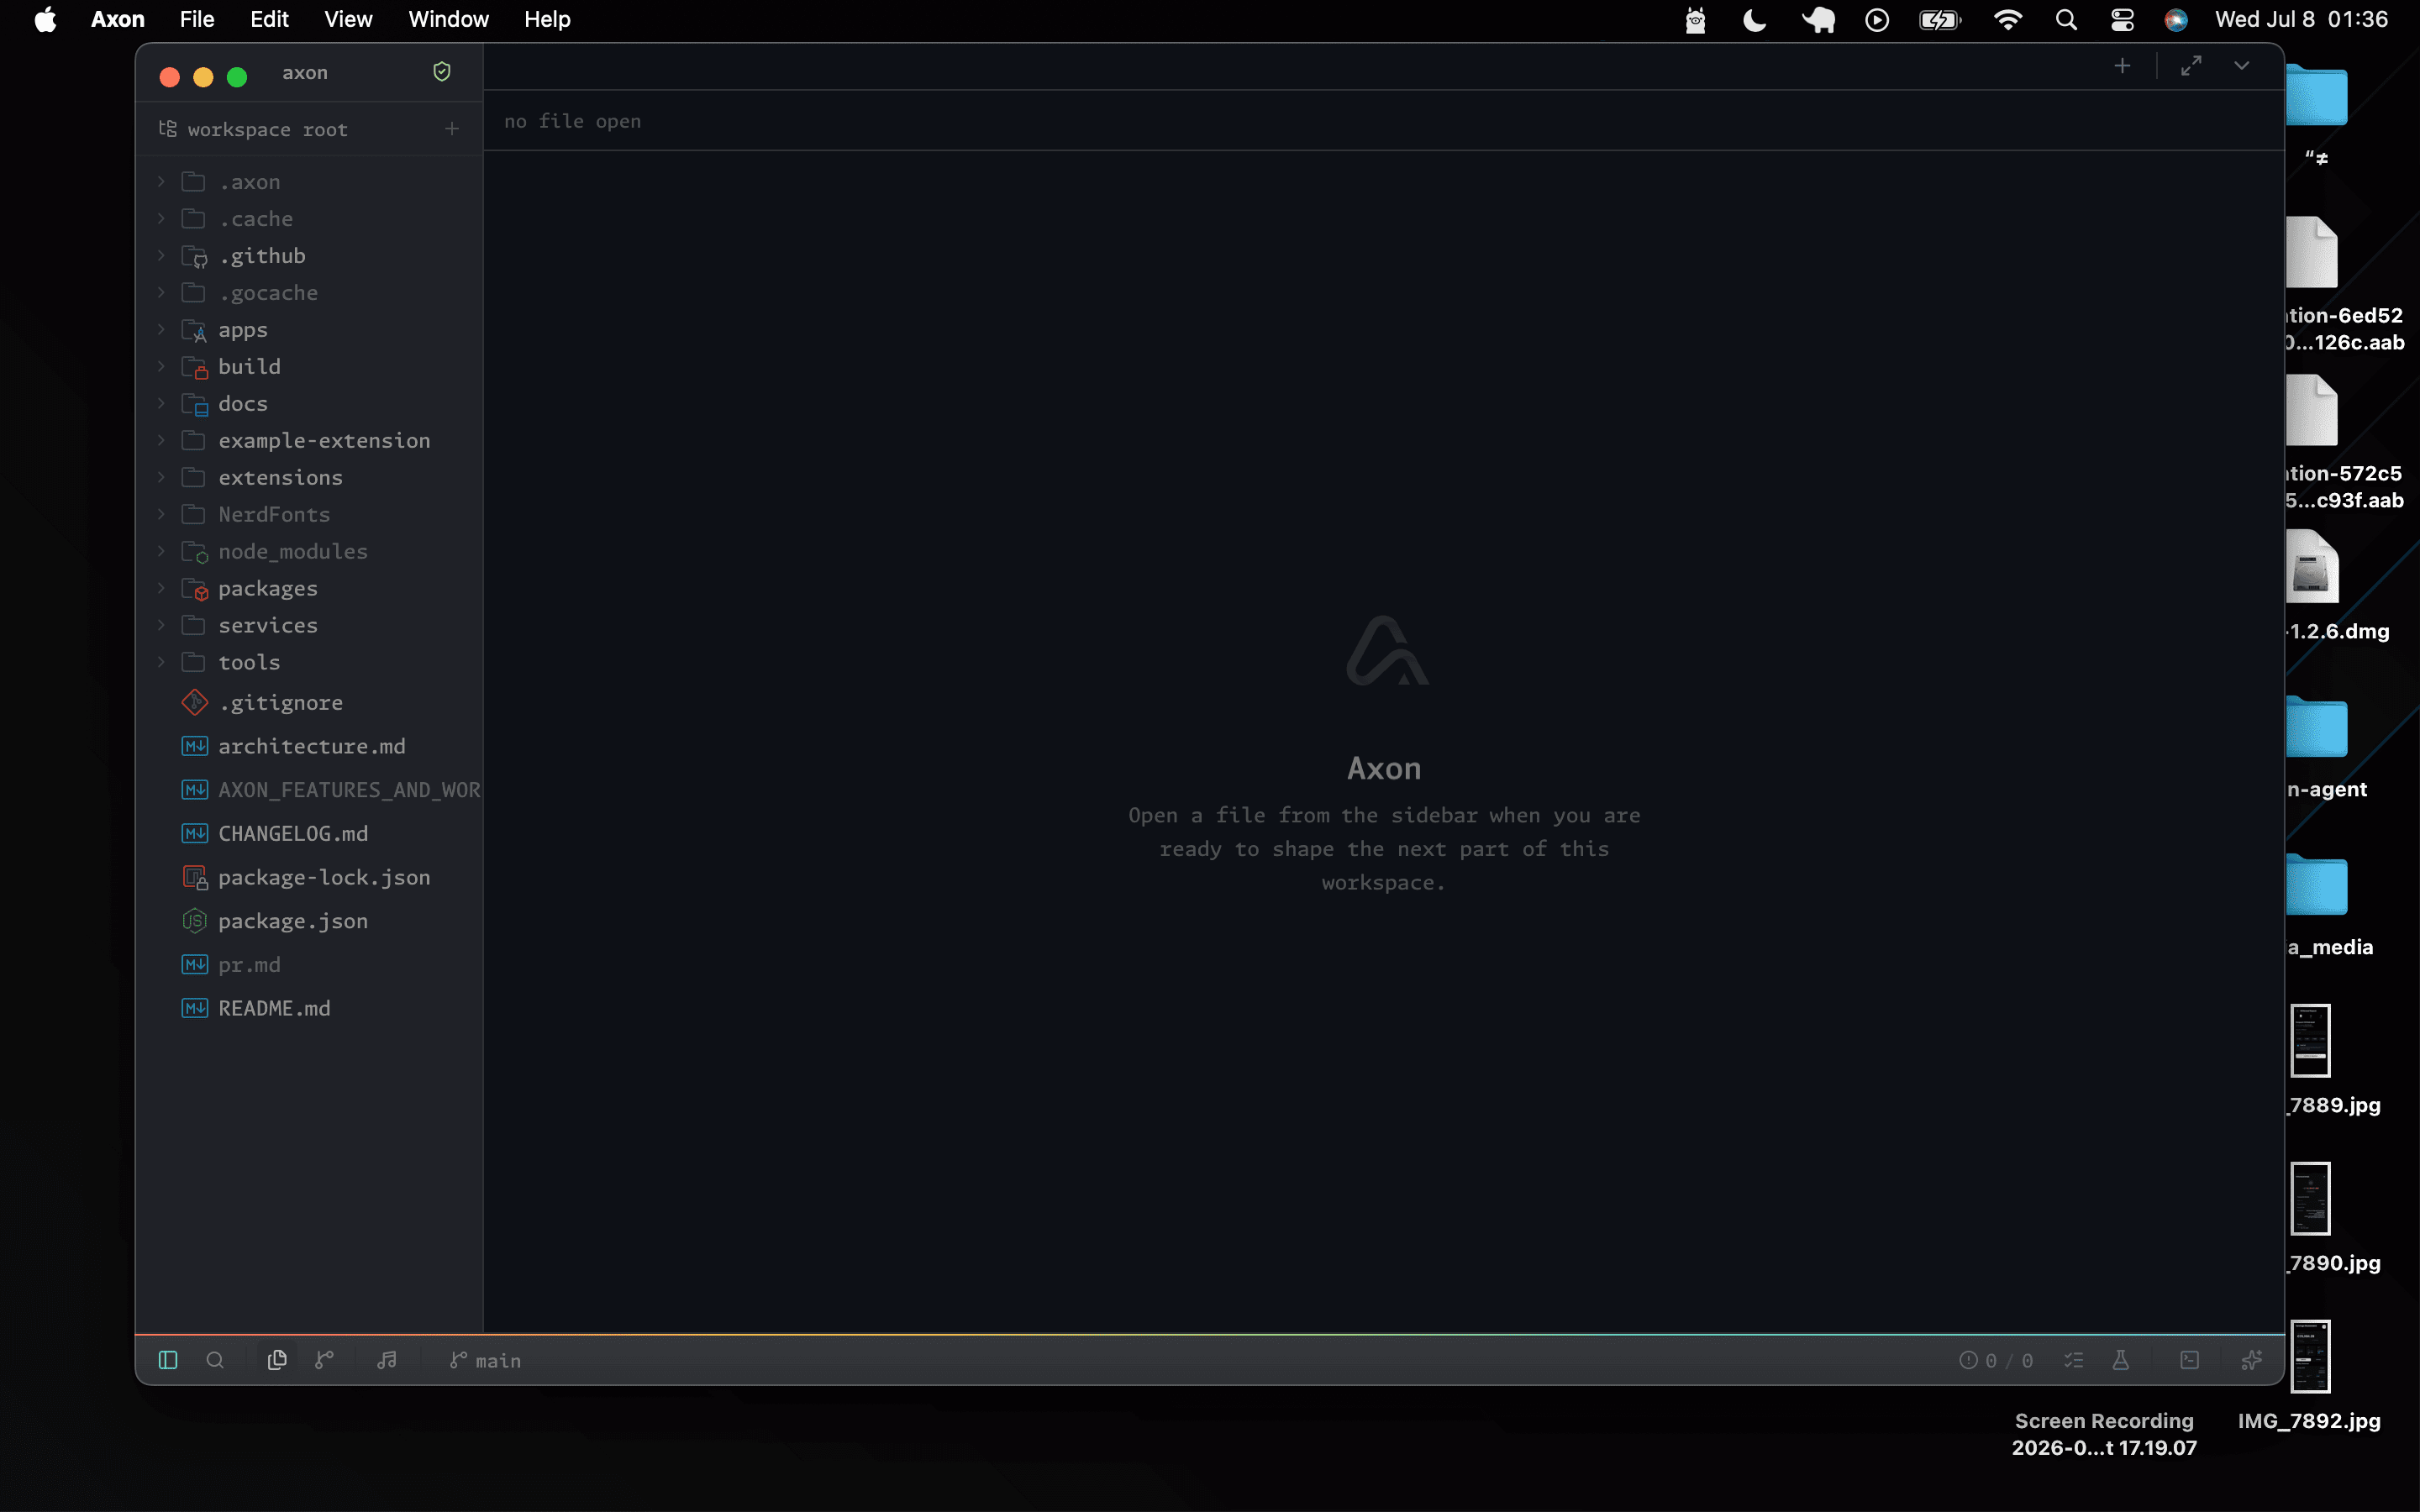
Task: Click the markdown icon of README.md
Action: (x=195, y=1009)
